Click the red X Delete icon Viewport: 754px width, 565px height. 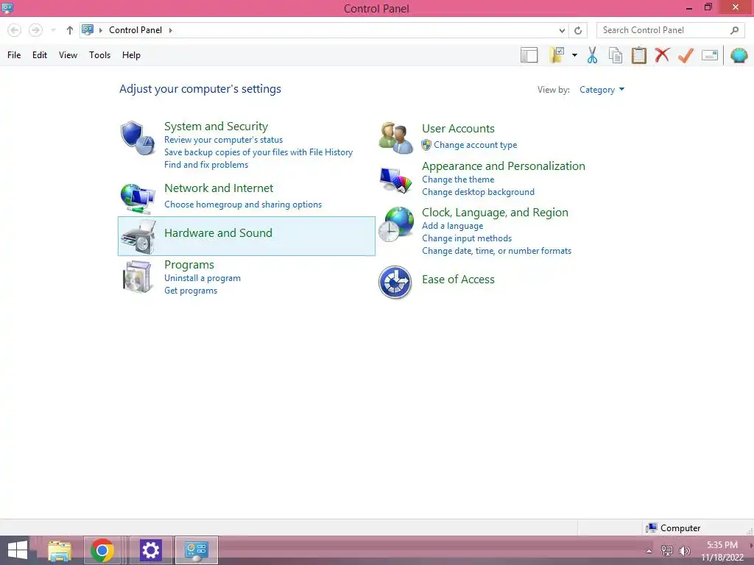pos(662,55)
